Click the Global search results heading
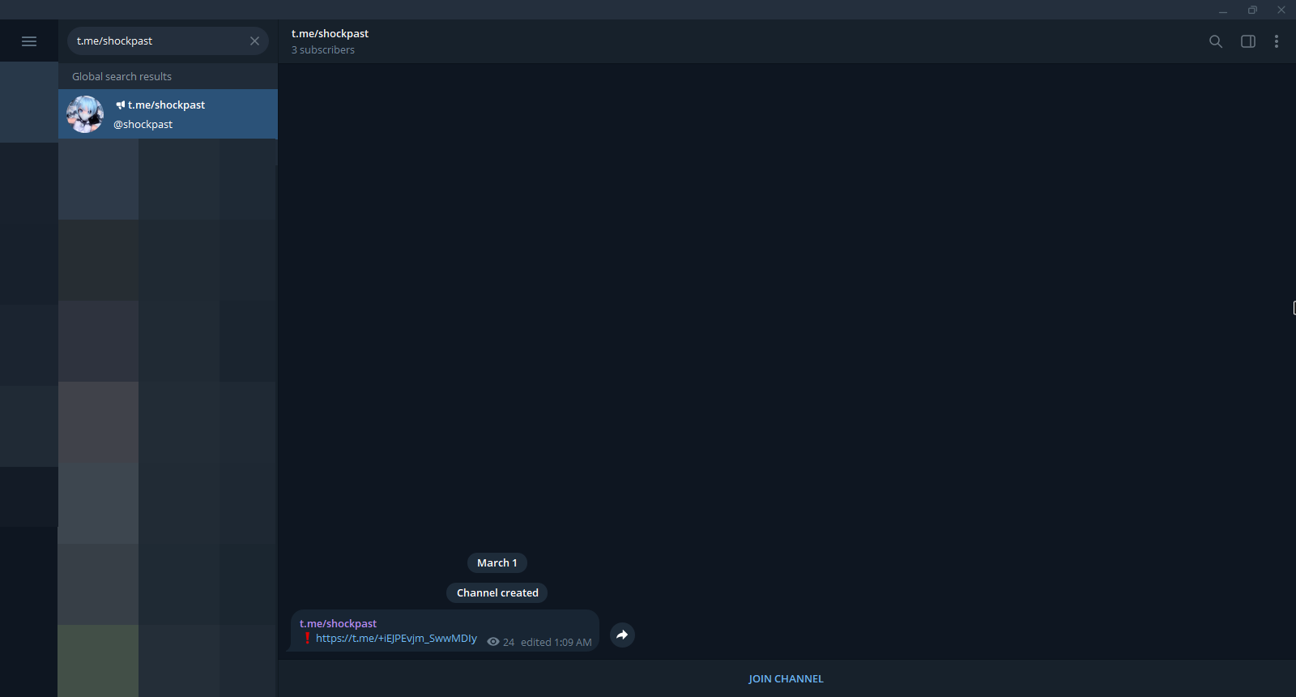This screenshot has height=697, width=1296. click(122, 77)
